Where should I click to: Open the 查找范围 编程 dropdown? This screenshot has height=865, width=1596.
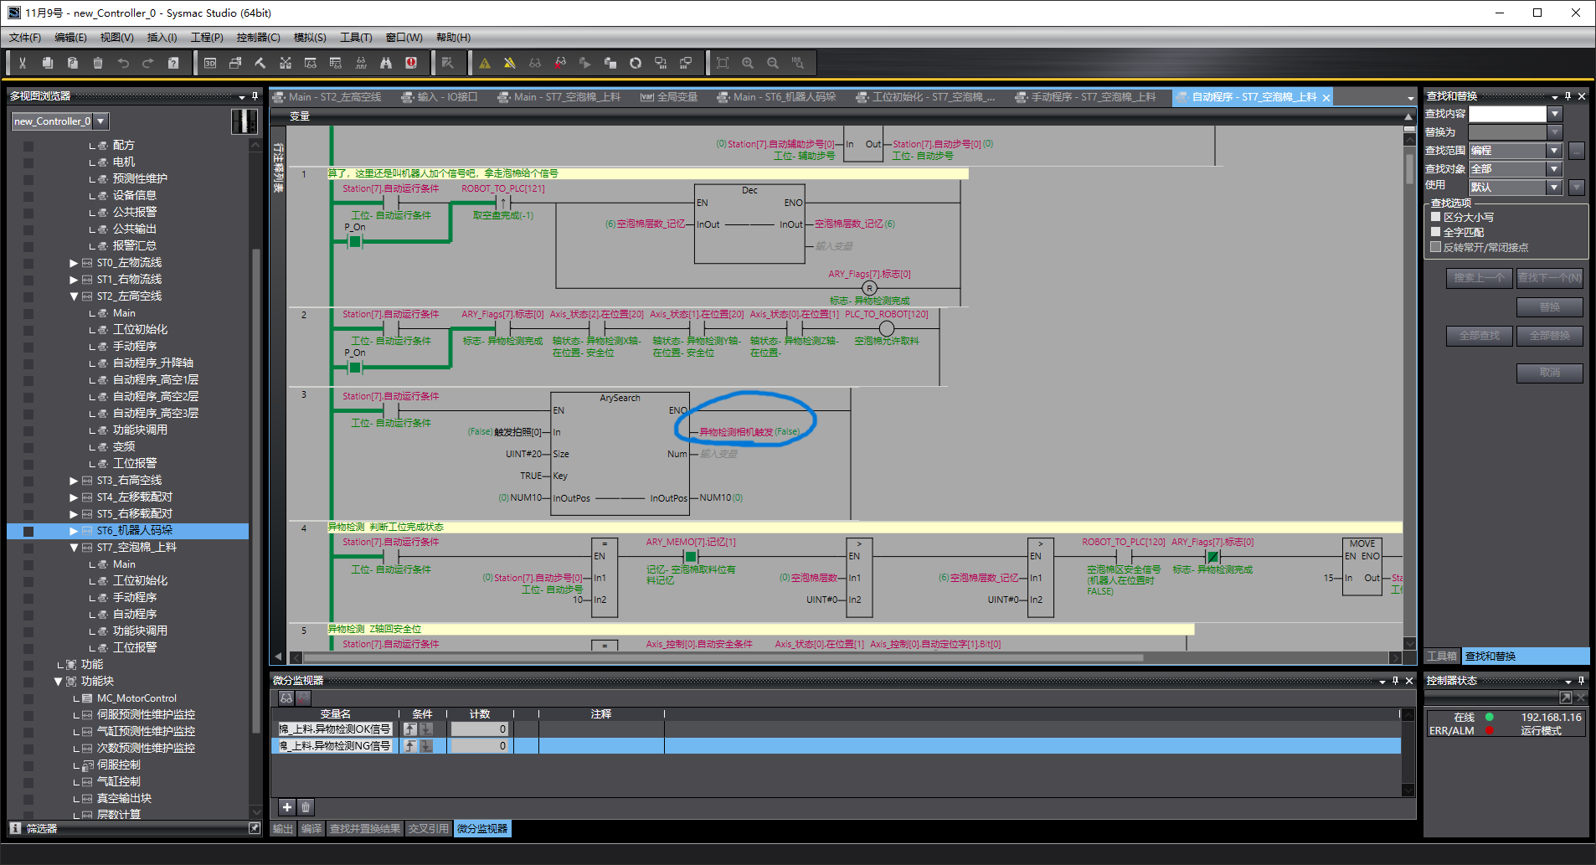pos(1554,151)
